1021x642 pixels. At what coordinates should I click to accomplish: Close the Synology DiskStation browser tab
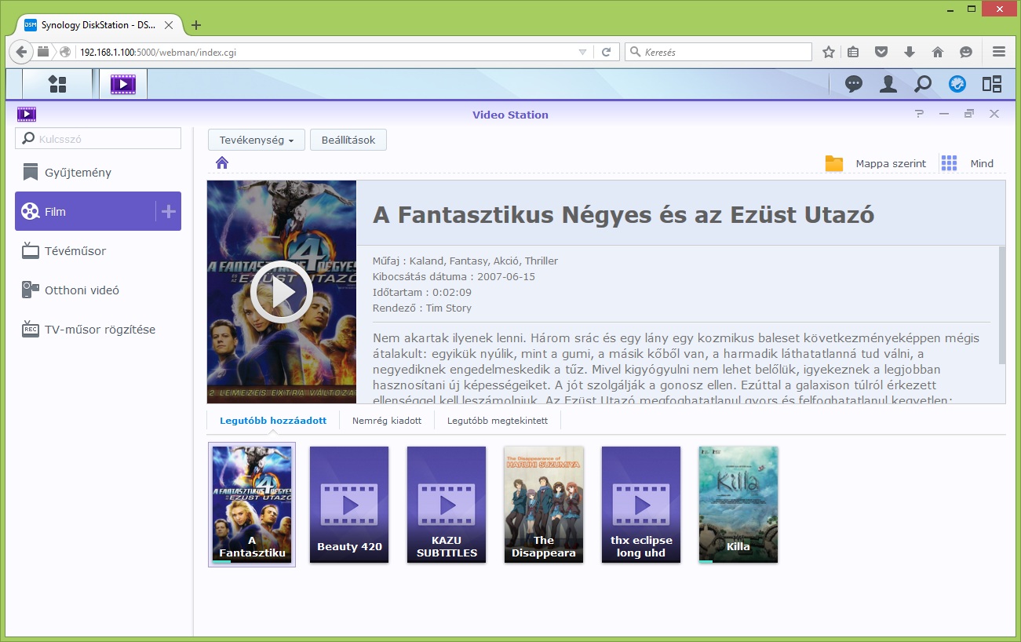(x=168, y=25)
